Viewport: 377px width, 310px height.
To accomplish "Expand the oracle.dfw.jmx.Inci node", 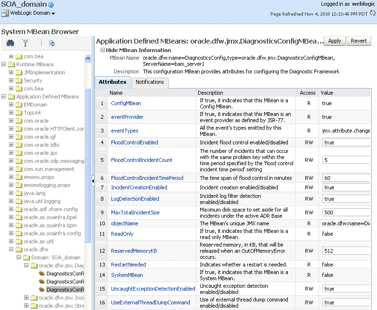I will click(x=27, y=298).
